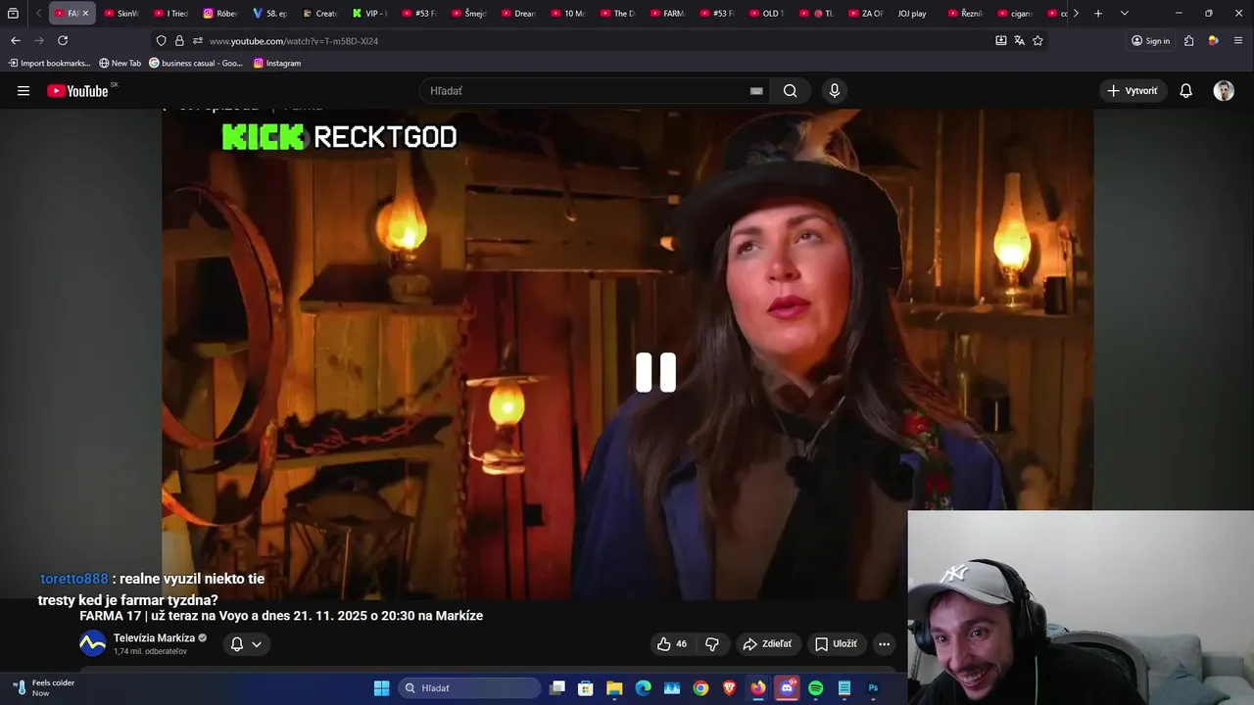This screenshot has height=705, width=1254.
Task: Click the search magnifier button
Action: click(x=790, y=91)
